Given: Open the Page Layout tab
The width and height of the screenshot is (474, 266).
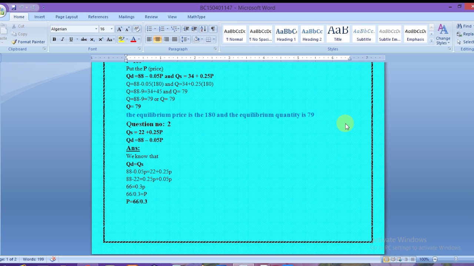Looking at the screenshot, I should [x=67, y=17].
